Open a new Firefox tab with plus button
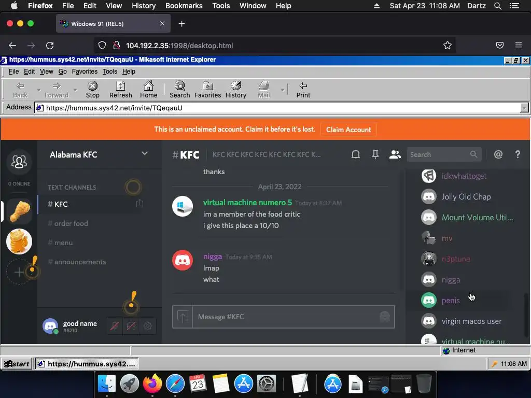 (x=182, y=24)
